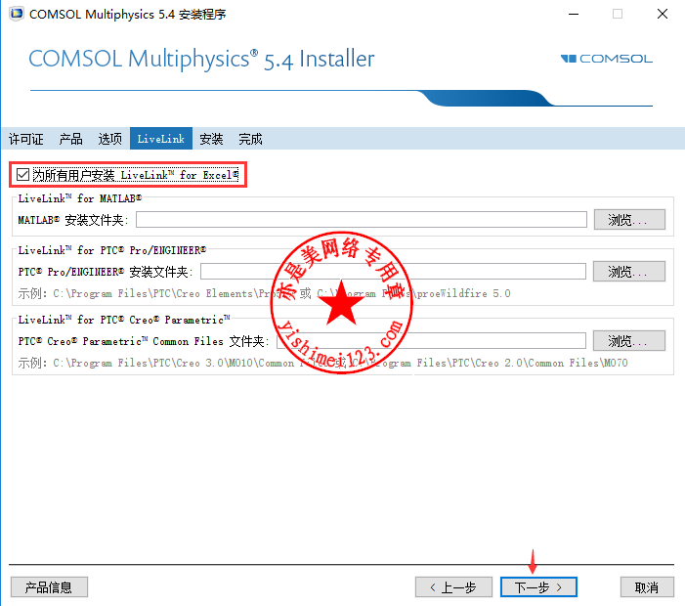685x606 pixels.
Task: Click the MATLAB 安装文件夹 input field
Action: (x=361, y=219)
